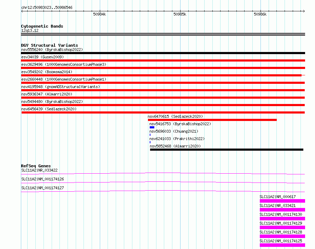Open nsv5936347 (Almarri2020) variant label
The image size is (315, 249).
[47, 94]
